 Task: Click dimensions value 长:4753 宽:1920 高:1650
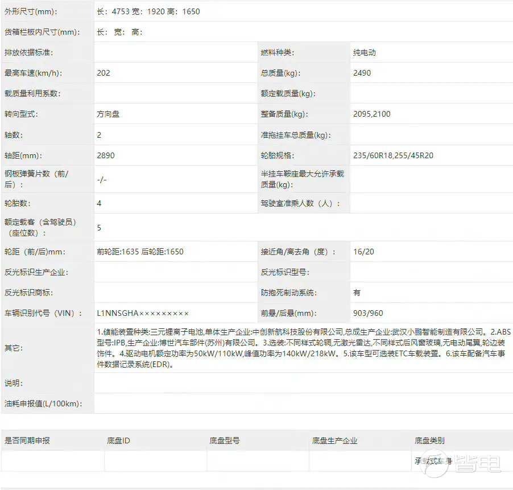click(148, 12)
